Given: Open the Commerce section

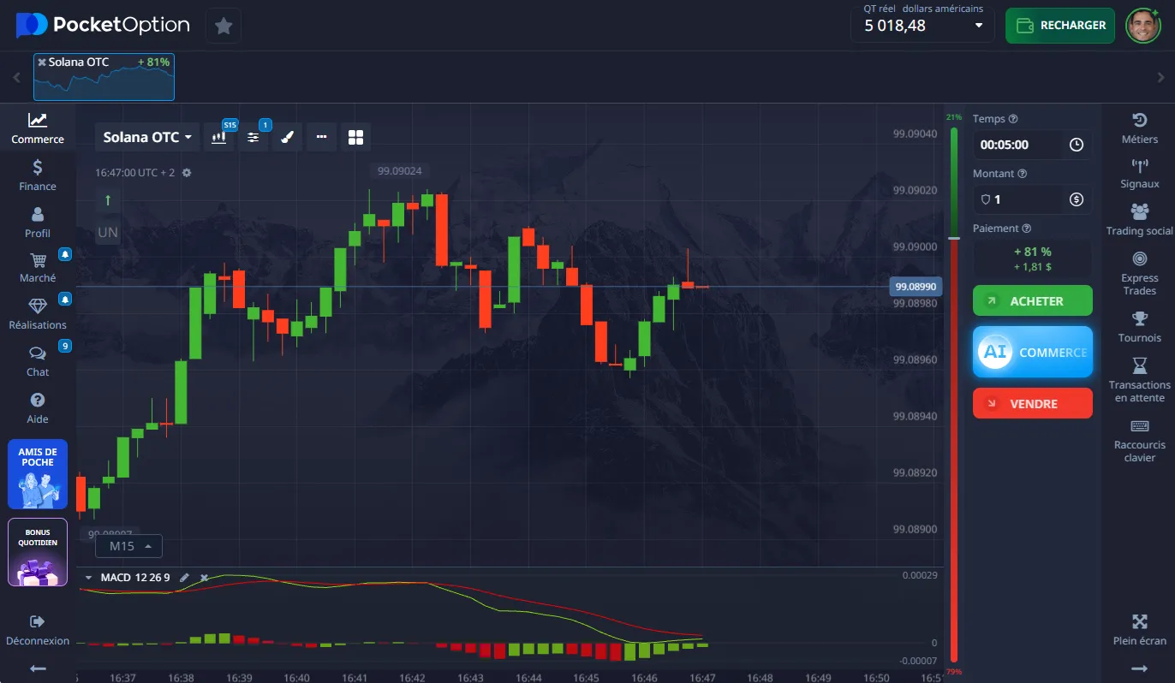Looking at the screenshot, I should point(38,128).
